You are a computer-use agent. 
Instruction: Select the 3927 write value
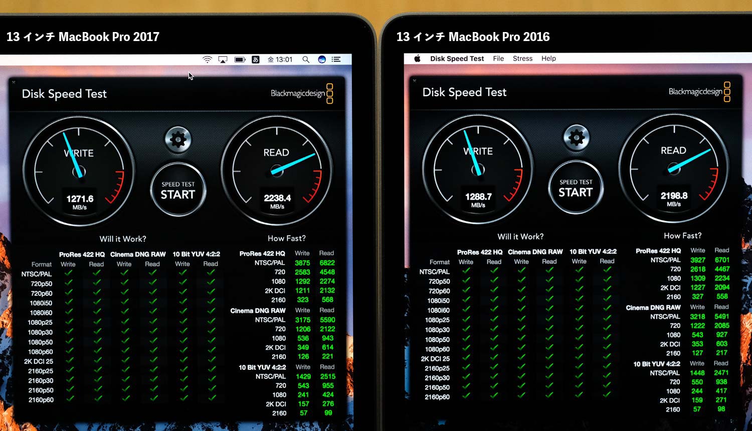click(698, 260)
